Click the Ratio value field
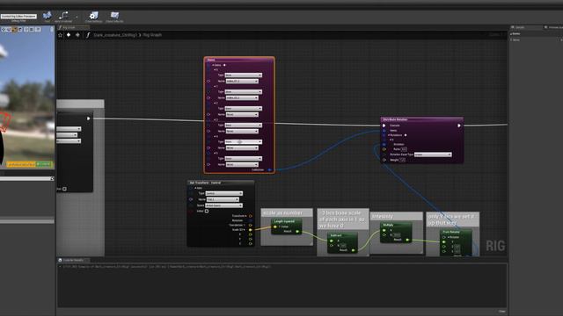563x316 pixels. 404,149
